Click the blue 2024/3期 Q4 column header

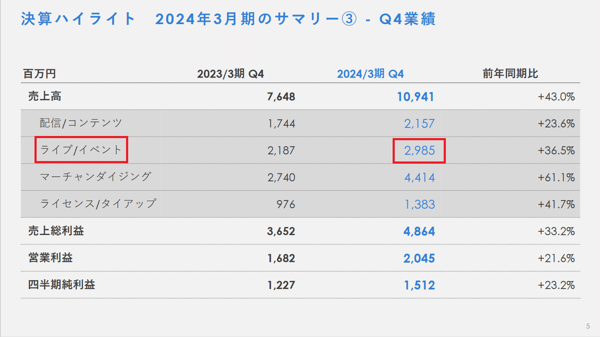[x=370, y=72]
